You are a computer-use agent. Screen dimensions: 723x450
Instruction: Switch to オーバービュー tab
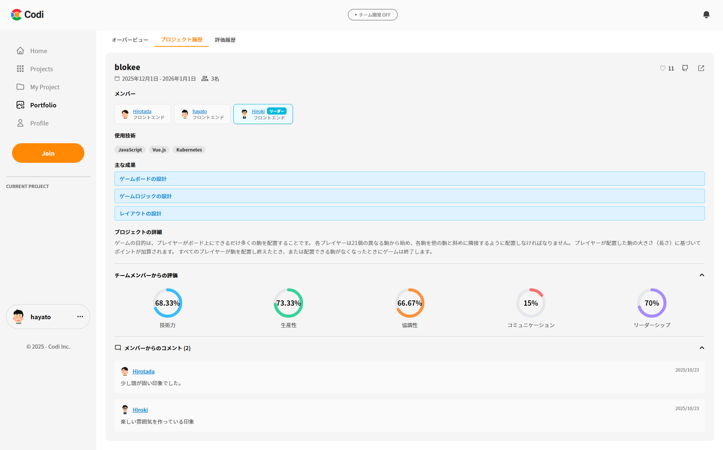point(130,40)
